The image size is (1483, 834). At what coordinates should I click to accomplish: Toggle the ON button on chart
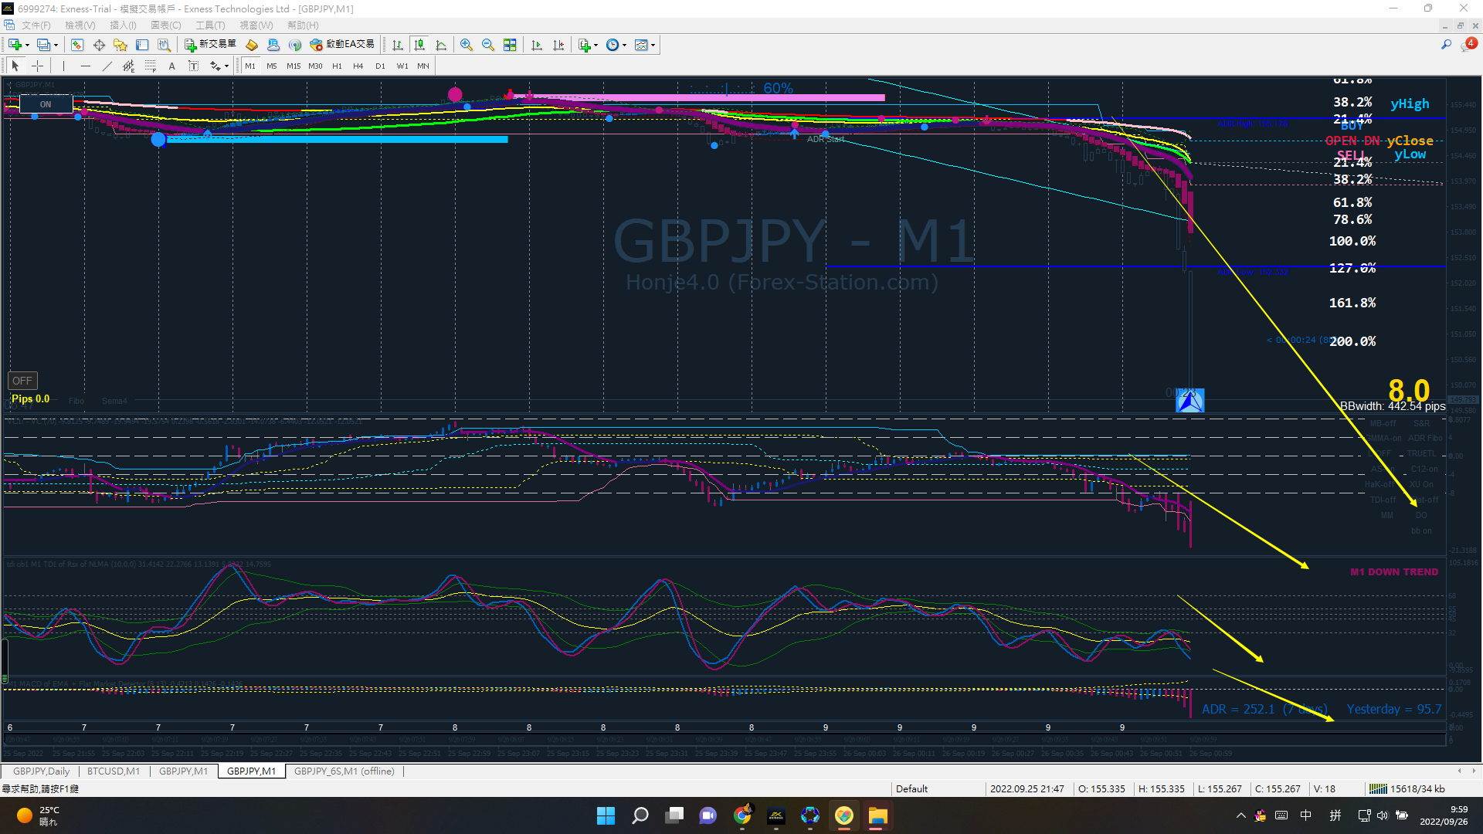pos(46,104)
